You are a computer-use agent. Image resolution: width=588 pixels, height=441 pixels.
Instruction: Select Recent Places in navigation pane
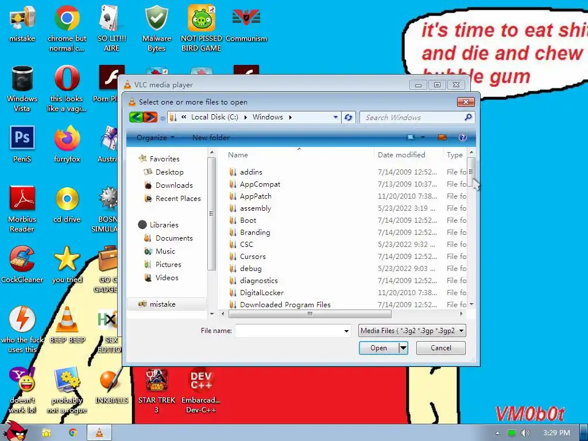click(173, 198)
